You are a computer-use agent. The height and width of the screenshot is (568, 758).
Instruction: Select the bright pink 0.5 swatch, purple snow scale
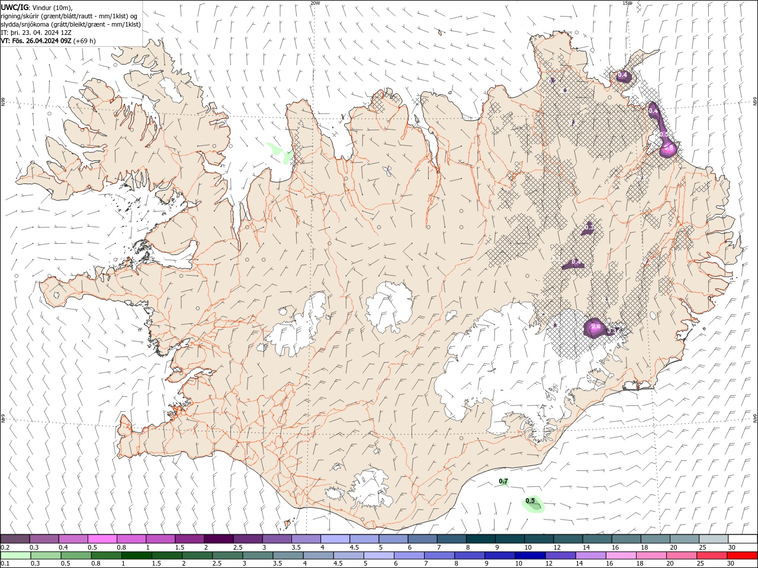point(102,539)
